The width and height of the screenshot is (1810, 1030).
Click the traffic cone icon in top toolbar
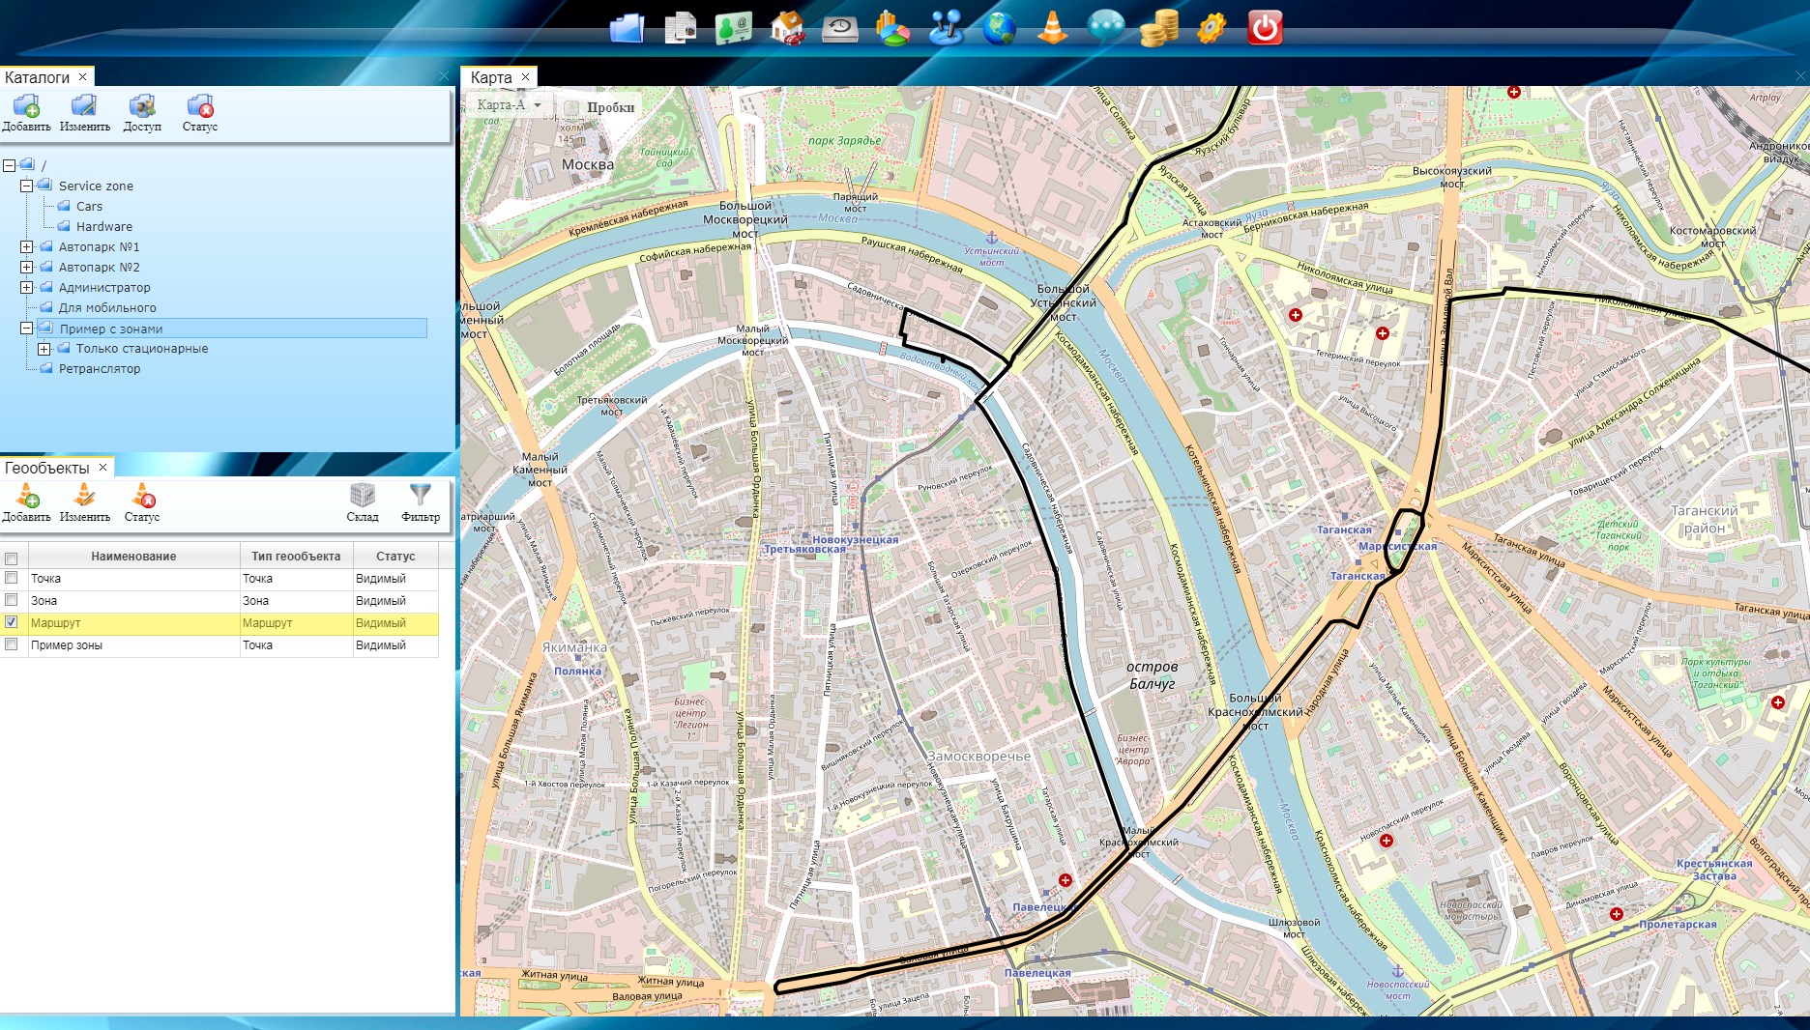point(1052,28)
